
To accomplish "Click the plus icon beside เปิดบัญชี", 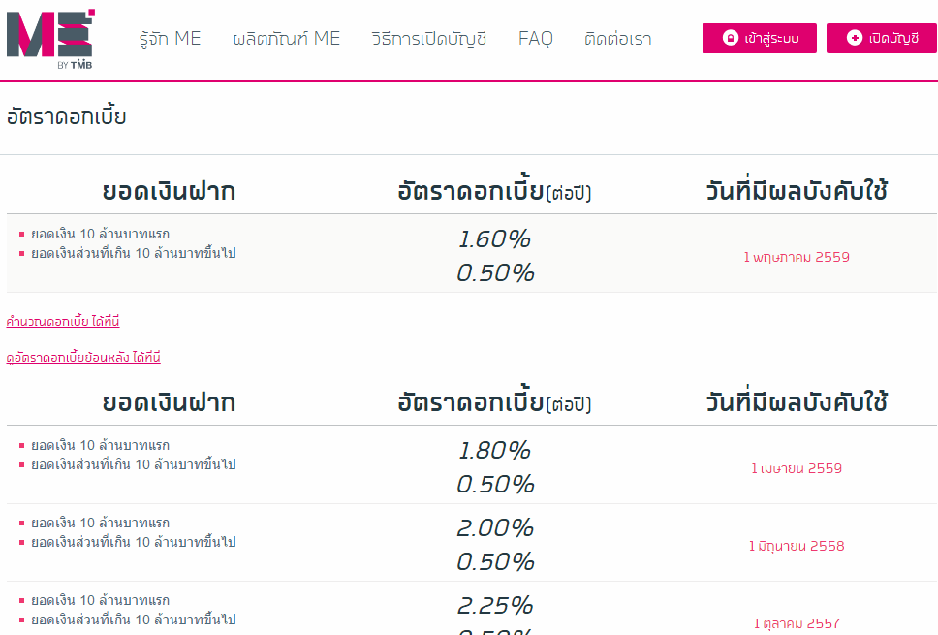I will pyautogui.click(x=854, y=39).
